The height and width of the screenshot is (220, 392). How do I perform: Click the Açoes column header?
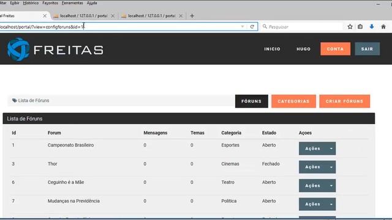305,133
